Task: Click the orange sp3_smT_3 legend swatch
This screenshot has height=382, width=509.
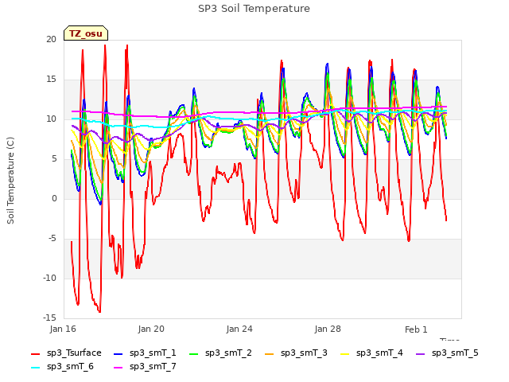Action: (x=270, y=353)
